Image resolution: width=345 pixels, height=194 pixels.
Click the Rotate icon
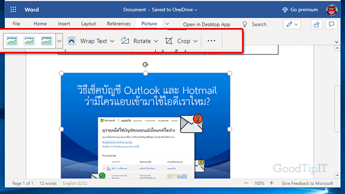[x=125, y=41]
